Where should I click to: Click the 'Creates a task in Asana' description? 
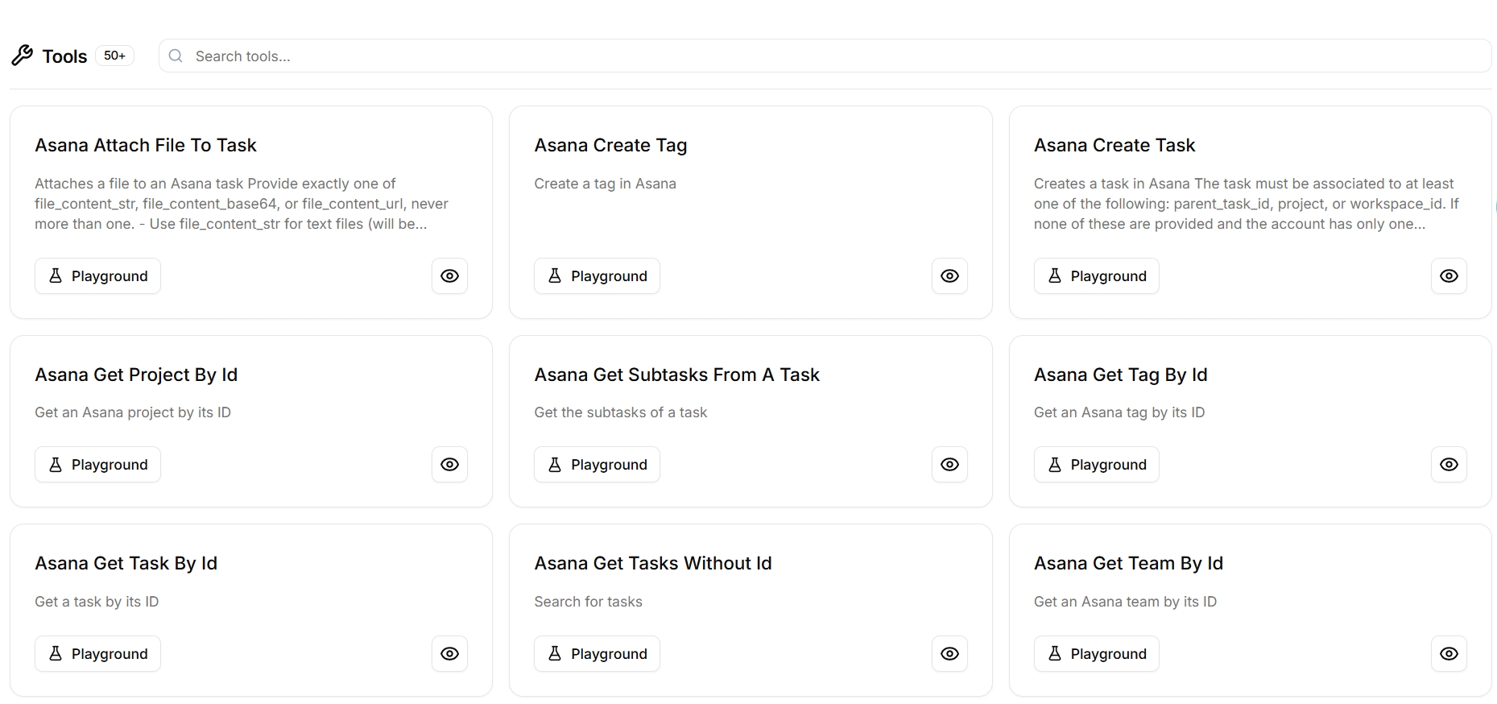click(1246, 204)
